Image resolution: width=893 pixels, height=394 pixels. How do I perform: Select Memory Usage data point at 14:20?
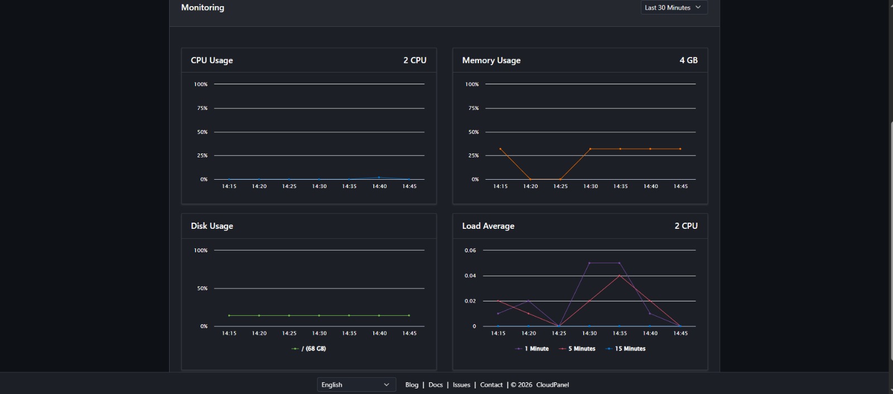point(530,179)
